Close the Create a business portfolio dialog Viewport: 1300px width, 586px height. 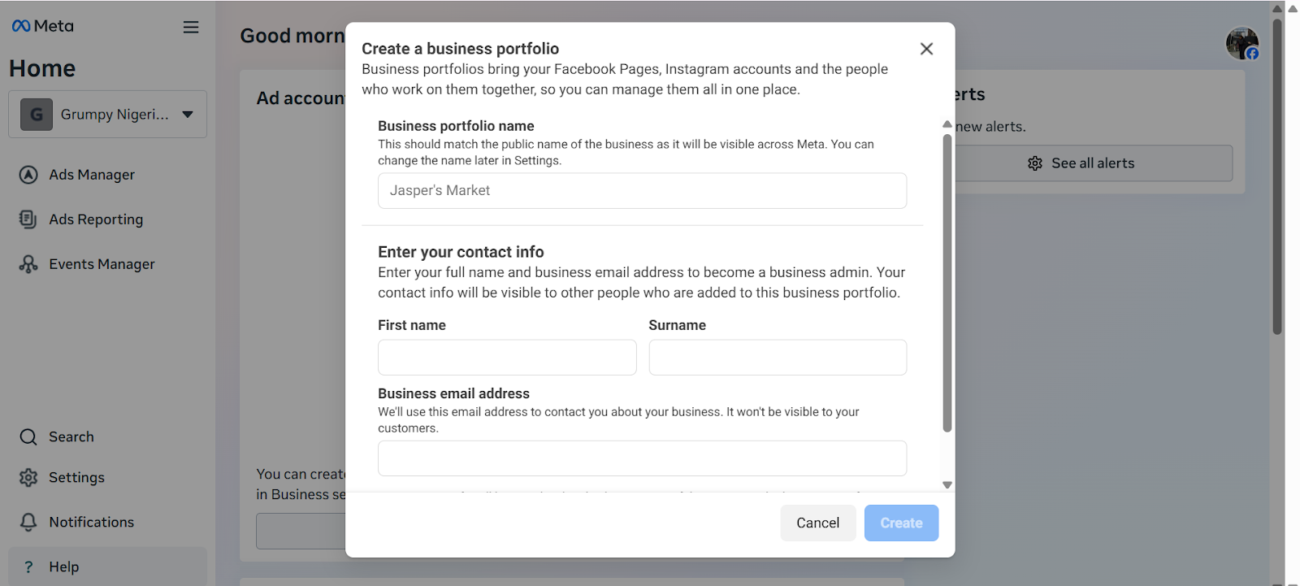(926, 49)
